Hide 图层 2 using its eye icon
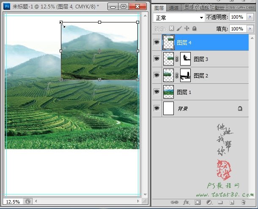This screenshot has height=209, width=258. click(156, 75)
